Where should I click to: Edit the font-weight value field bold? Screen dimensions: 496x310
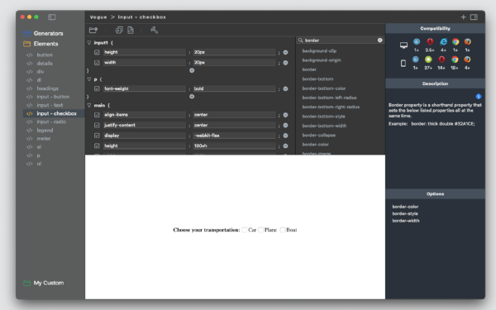click(x=234, y=89)
